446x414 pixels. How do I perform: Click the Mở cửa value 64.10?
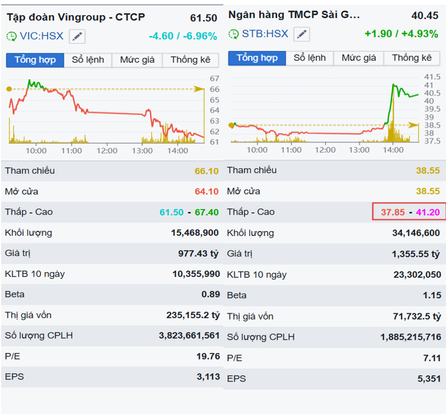(x=207, y=192)
